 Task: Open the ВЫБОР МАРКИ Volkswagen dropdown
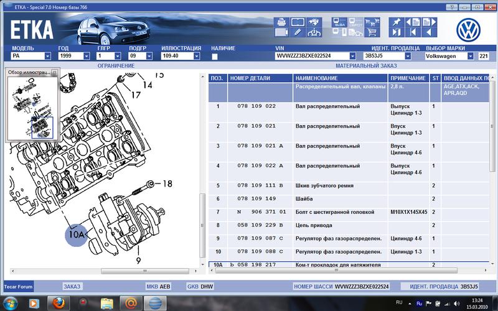point(471,56)
